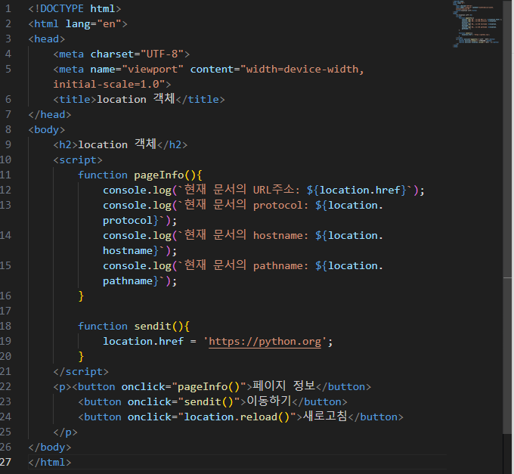Click 'onclick="sendit()"' attribute
514x474 pixels.
[184, 402]
